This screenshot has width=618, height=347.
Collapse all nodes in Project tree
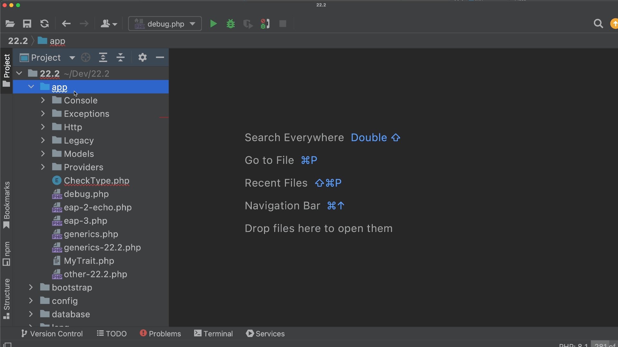pyautogui.click(x=120, y=58)
